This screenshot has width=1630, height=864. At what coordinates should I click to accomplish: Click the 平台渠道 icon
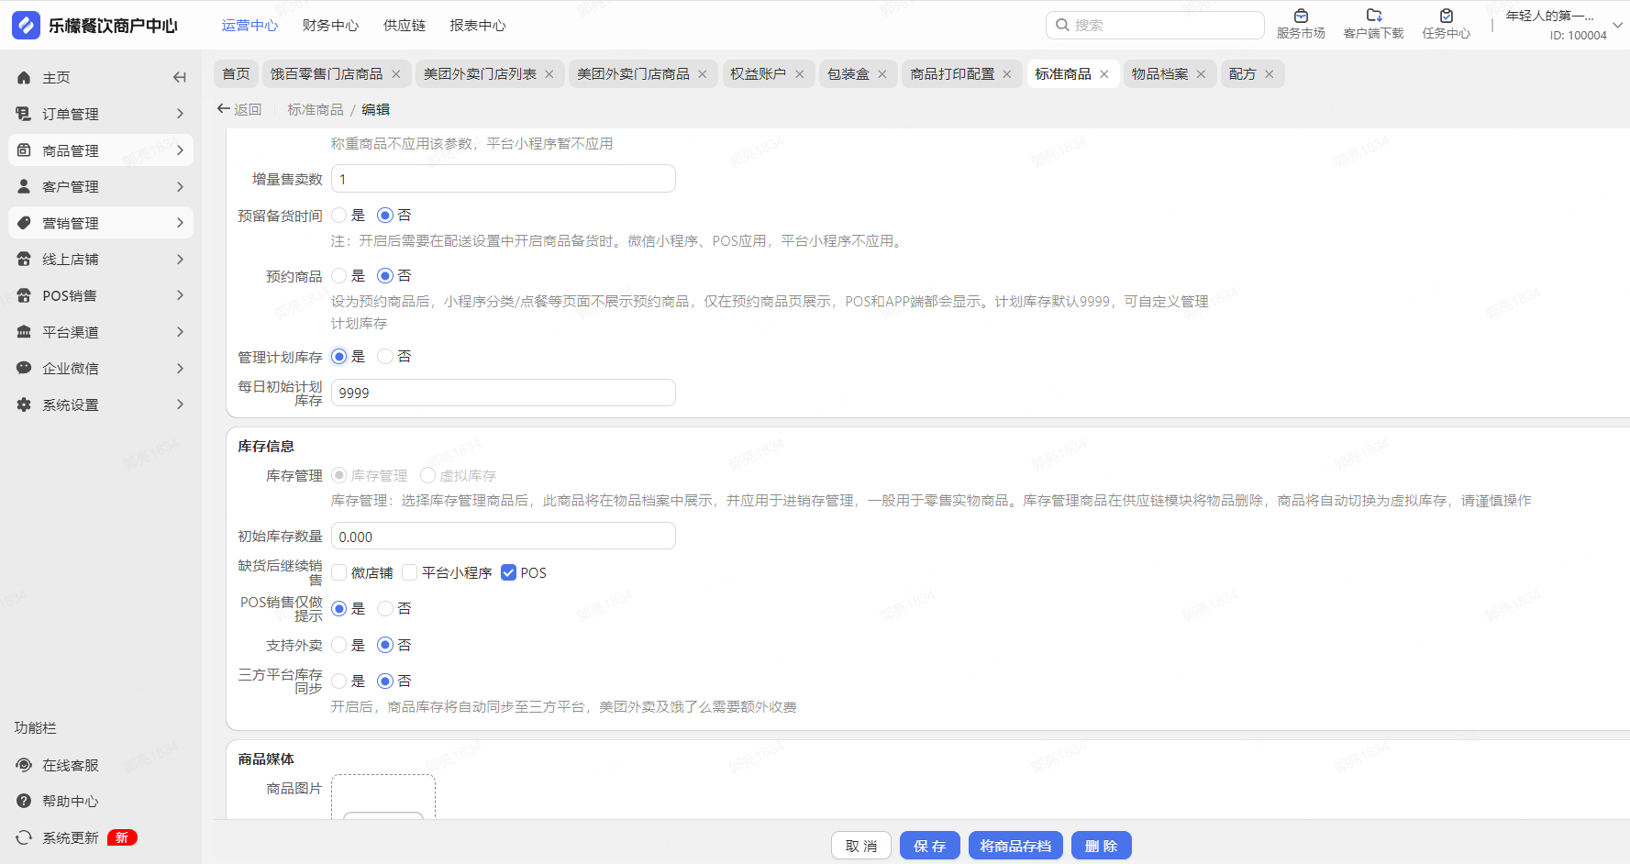pyautogui.click(x=24, y=332)
